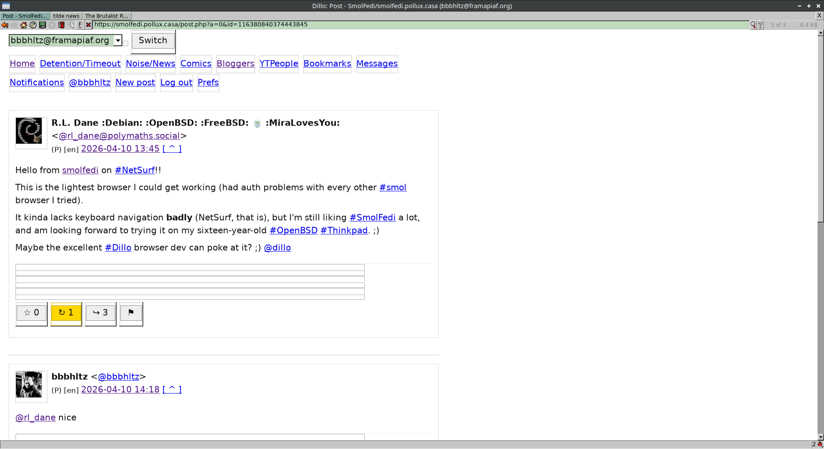
Task: Open the YTPeople list
Action: pos(279,64)
